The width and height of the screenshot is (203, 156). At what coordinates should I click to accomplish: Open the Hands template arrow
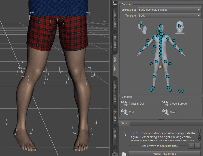click(x=142, y=26)
